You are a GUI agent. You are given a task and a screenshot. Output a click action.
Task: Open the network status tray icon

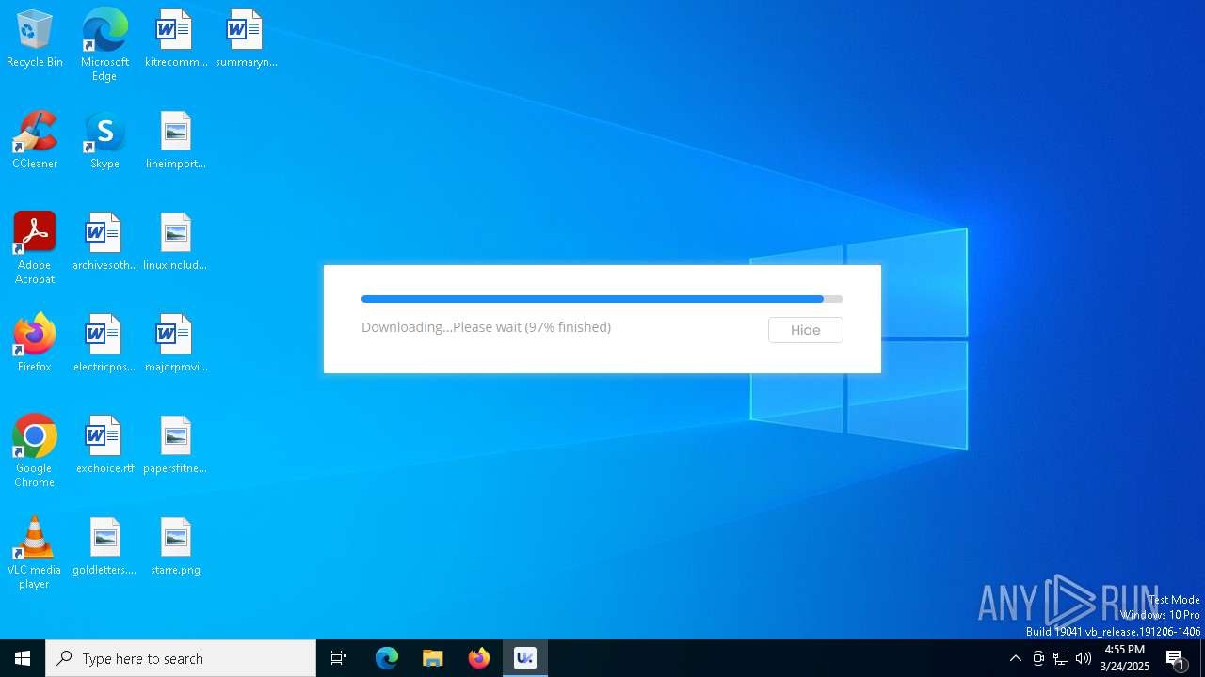[x=1061, y=658]
